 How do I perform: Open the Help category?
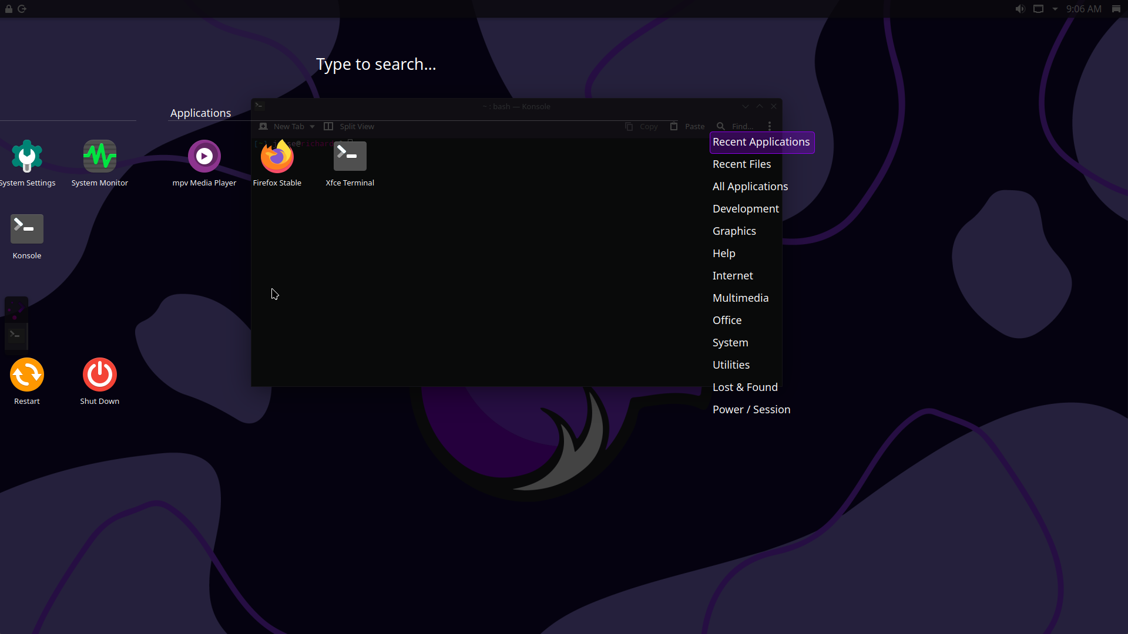tap(724, 254)
